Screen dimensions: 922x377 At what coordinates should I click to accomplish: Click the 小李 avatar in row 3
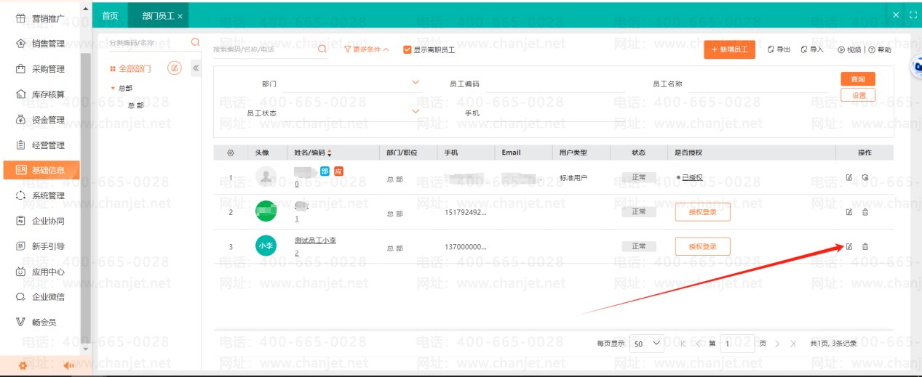click(x=266, y=246)
